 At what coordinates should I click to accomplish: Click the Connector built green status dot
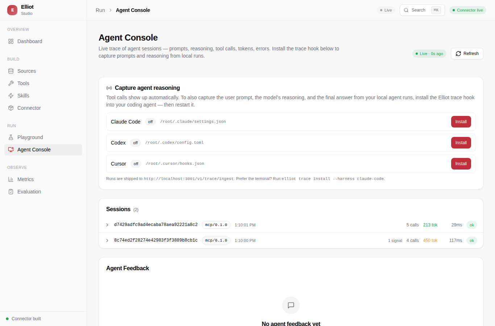pos(7,319)
